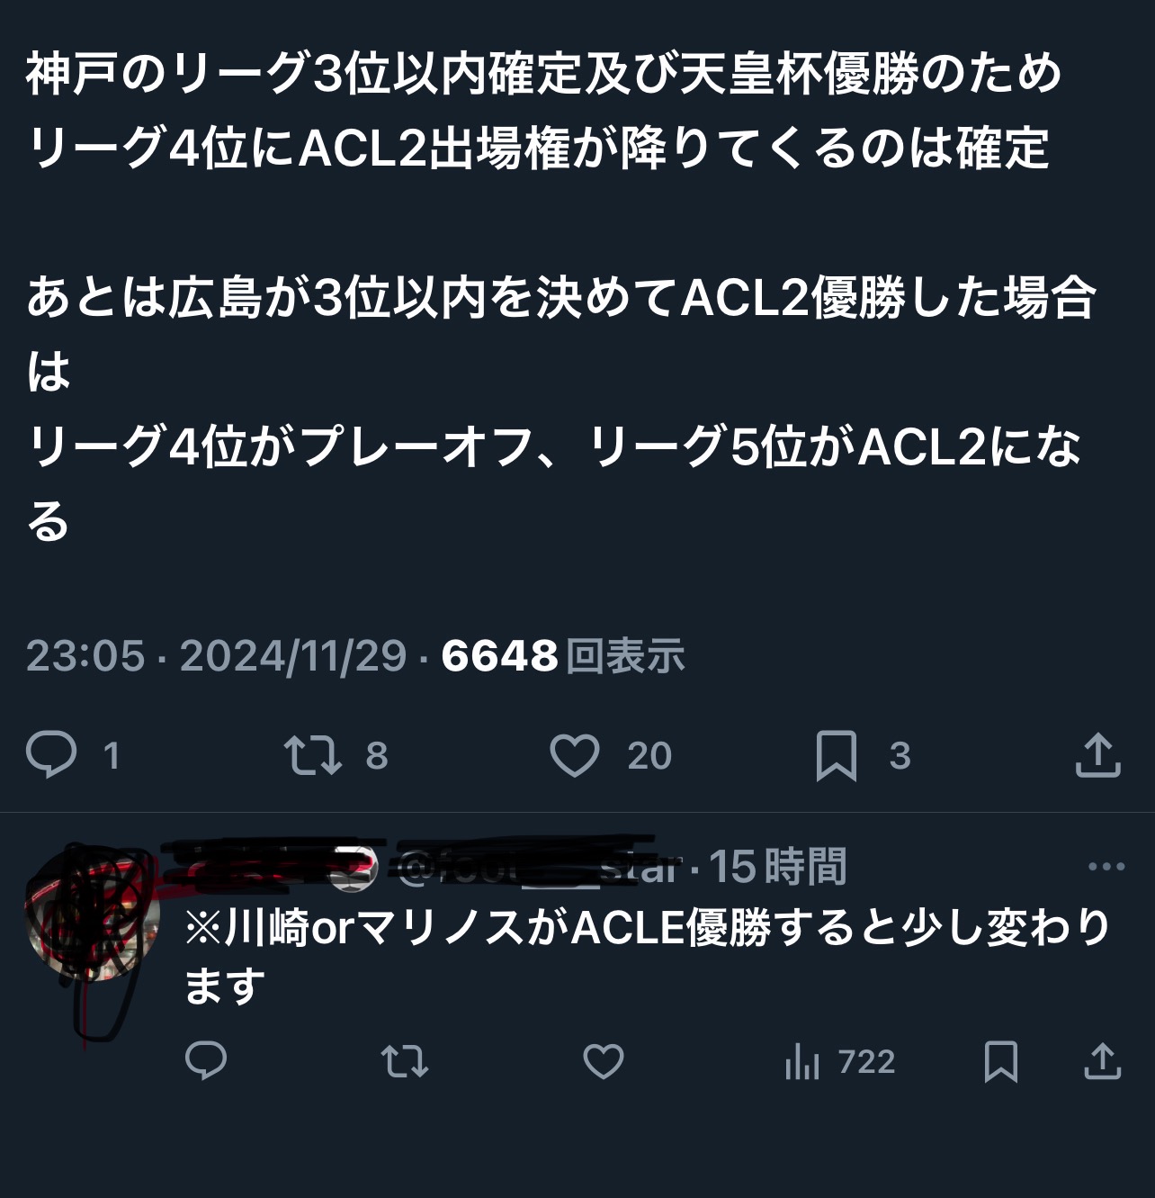Reply to the main tweet
Image resolution: width=1155 pixels, height=1198 pixels.
pos(52,755)
